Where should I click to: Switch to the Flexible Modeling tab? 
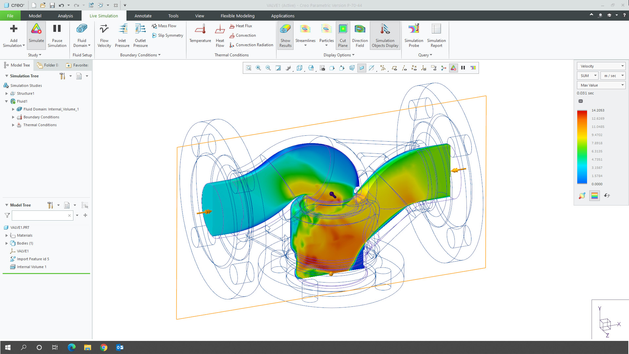(x=238, y=15)
